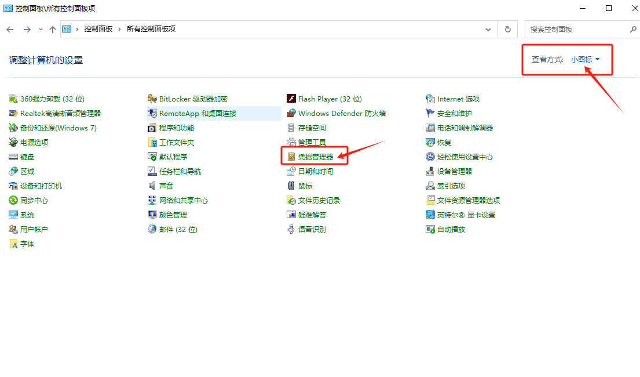Click the search magnifier icon

(633, 30)
